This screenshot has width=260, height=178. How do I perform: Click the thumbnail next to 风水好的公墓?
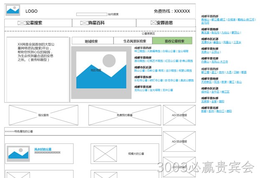point(18,154)
